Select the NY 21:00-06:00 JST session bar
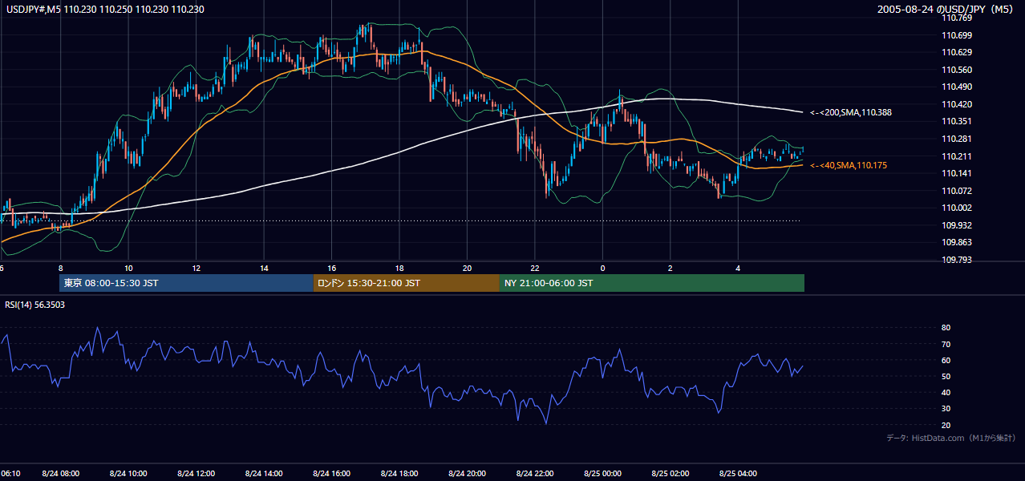The image size is (1025, 481). pyautogui.click(x=652, y=283)
